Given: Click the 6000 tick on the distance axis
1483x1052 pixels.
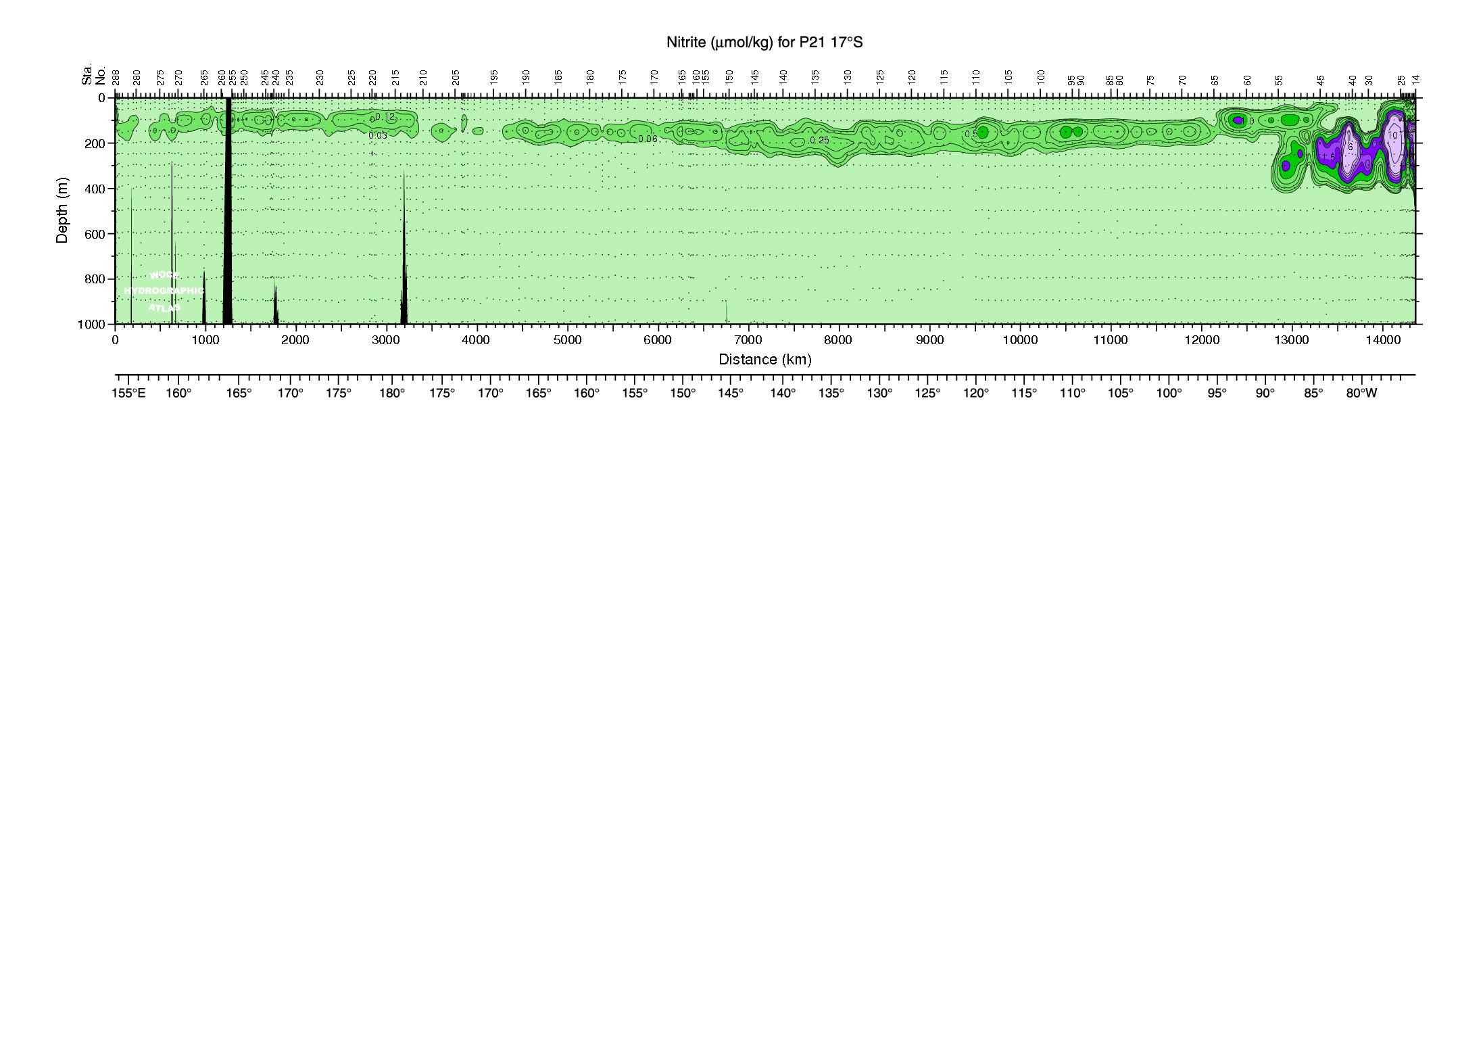Looking at the screenshot, I should click(658, 340).
